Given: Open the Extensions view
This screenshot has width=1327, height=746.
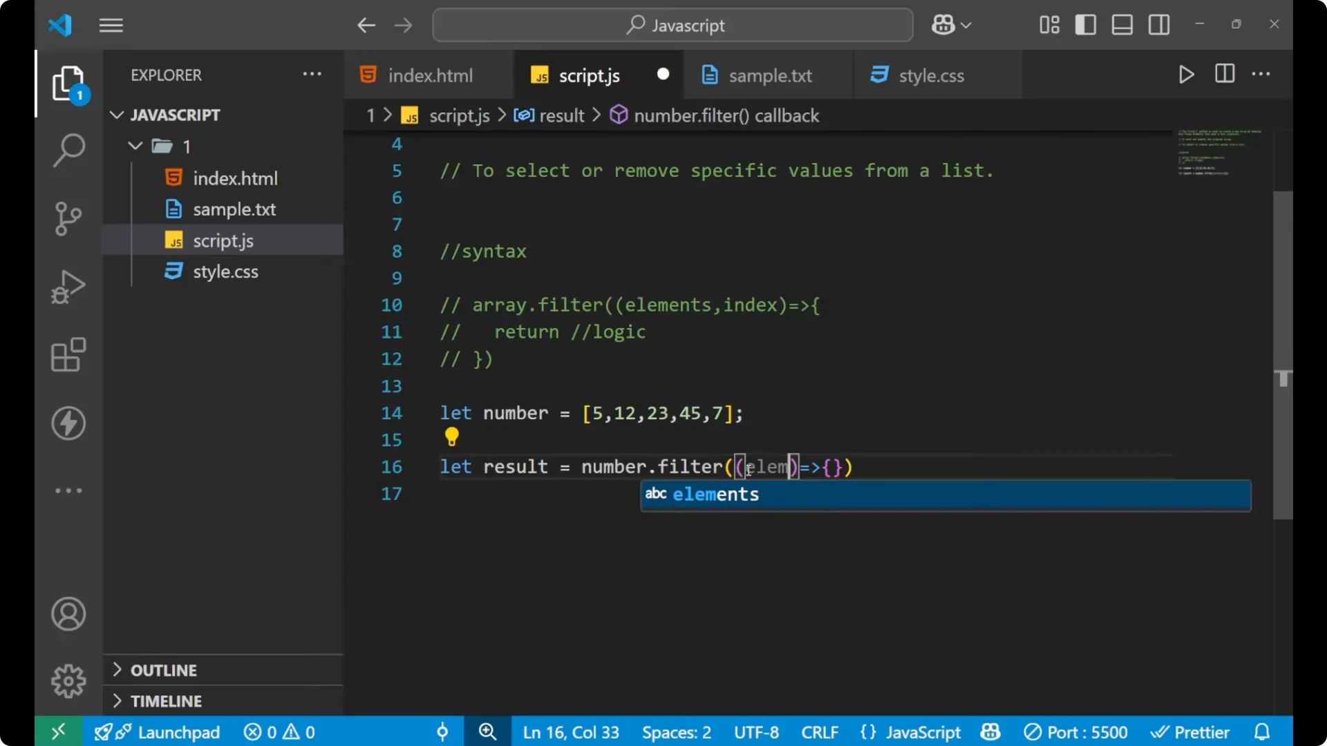Looking at the screenshot, I should pos(68,355).
